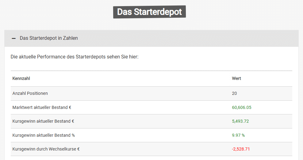Select the "Kursgewinn aktueller Bestand %" label
Viewport: 303px width, 160px height.
pos(44,135)
